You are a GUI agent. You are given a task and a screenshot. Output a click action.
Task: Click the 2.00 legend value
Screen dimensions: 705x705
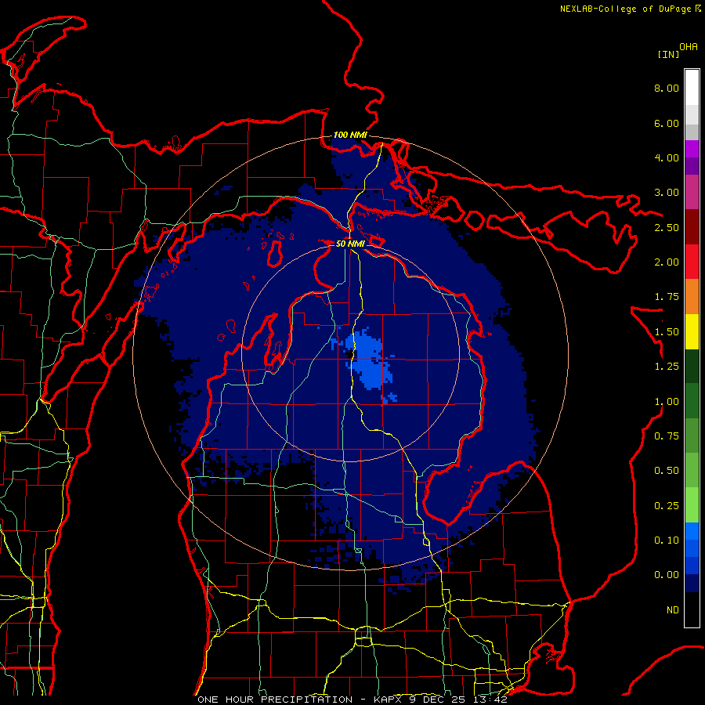[667, 262]
